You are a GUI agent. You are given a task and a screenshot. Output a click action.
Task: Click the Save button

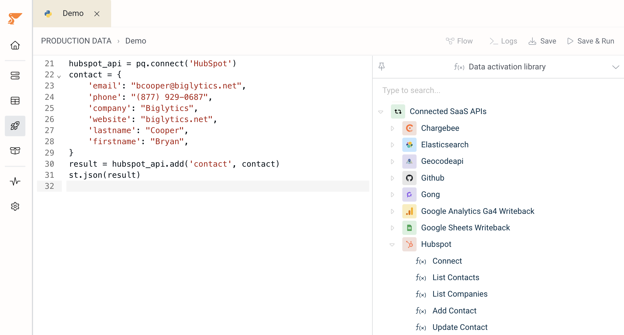pos(542,41)
